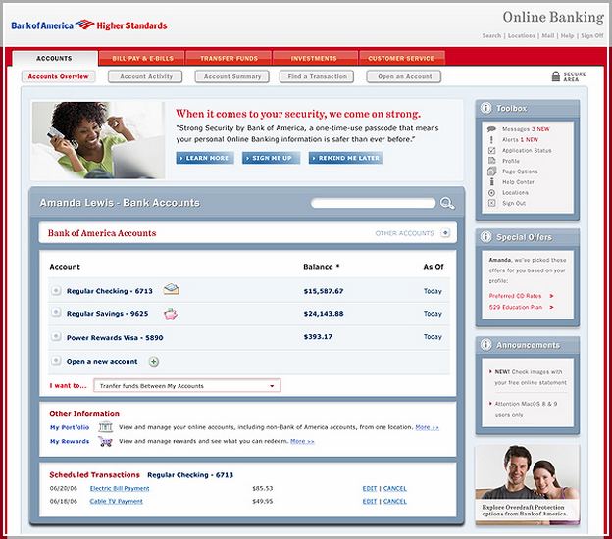Switch to the Accounts tab

tap(55, 58)
